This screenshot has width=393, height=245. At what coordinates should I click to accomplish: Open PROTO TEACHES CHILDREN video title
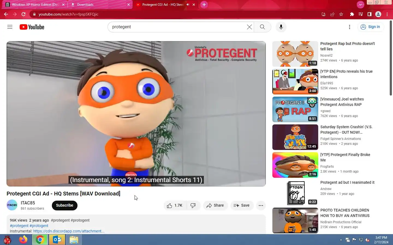345,213
